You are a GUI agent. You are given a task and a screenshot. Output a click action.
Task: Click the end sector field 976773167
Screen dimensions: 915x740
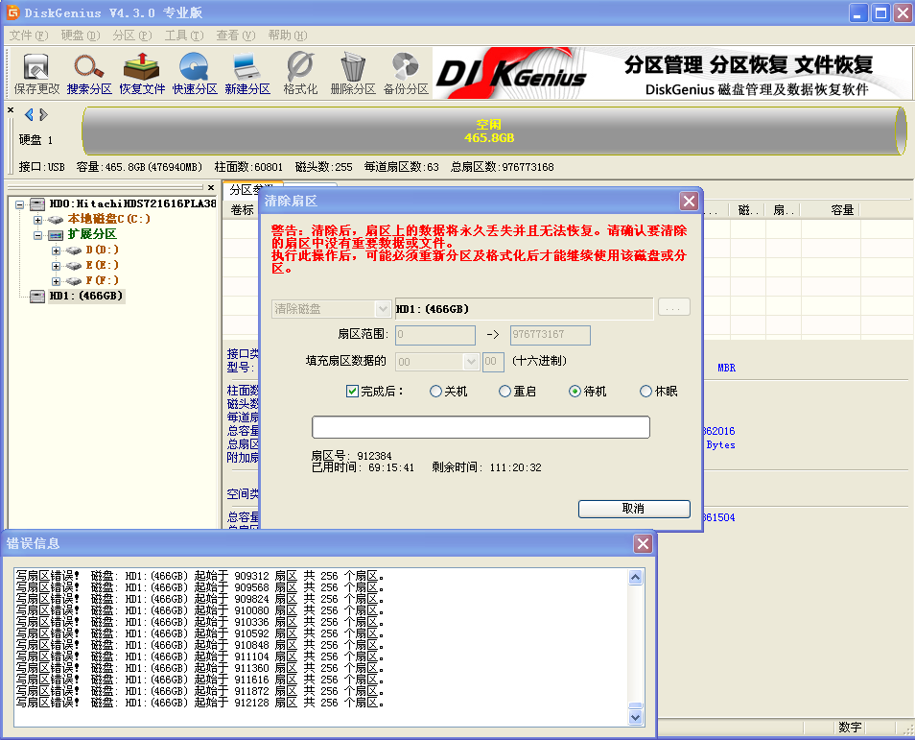coord(550,335)
